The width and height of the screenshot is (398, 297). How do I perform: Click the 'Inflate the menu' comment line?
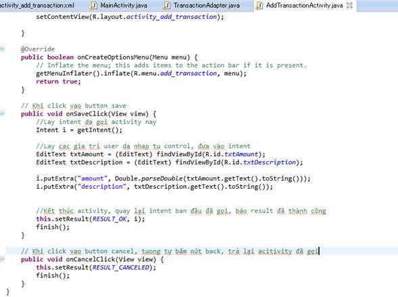(172, 66)
